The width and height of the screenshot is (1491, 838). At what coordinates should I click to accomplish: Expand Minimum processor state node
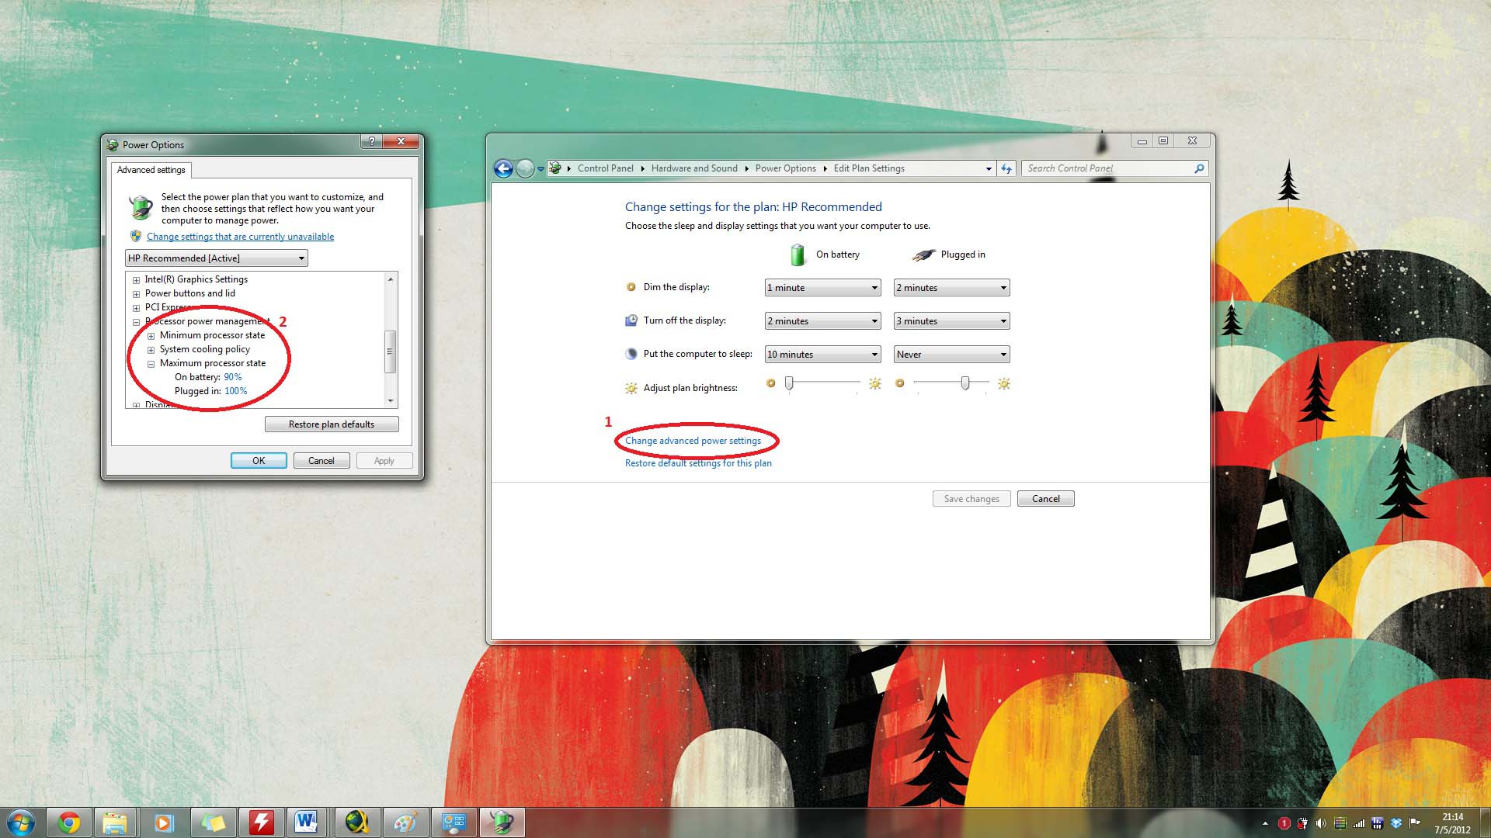[151, 336]
